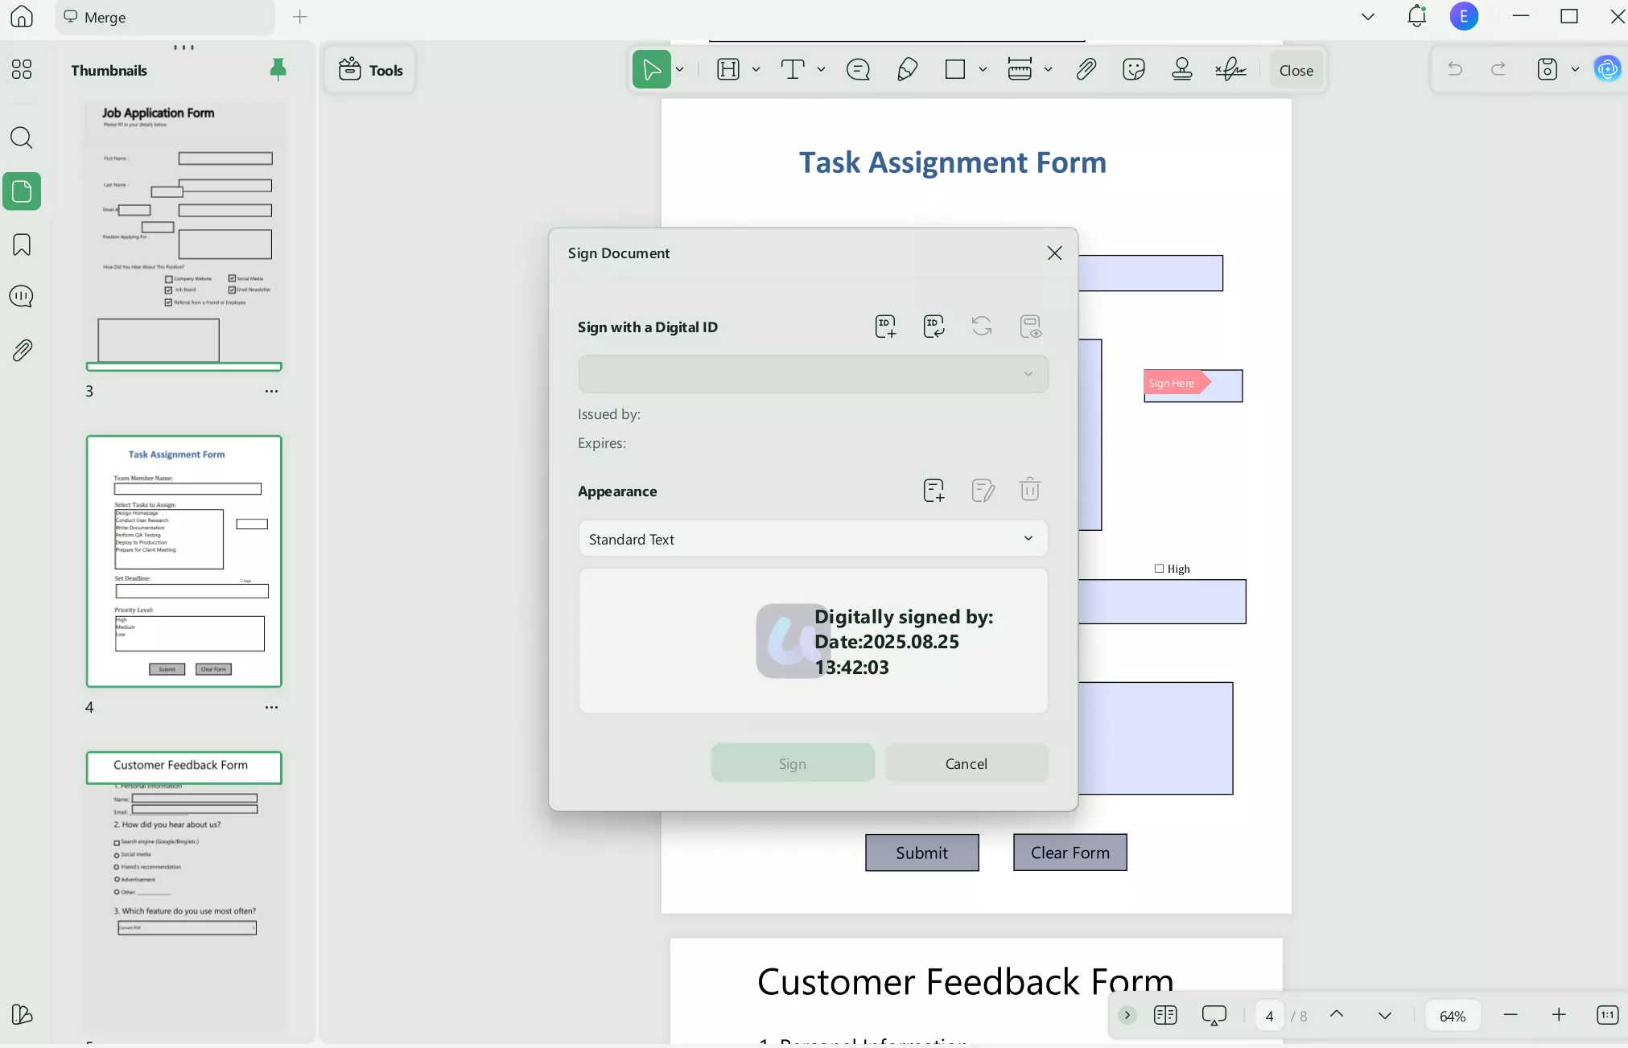1628x1048 pixels.
Task: Select the stamp tool
Action: click(1182, 70)
